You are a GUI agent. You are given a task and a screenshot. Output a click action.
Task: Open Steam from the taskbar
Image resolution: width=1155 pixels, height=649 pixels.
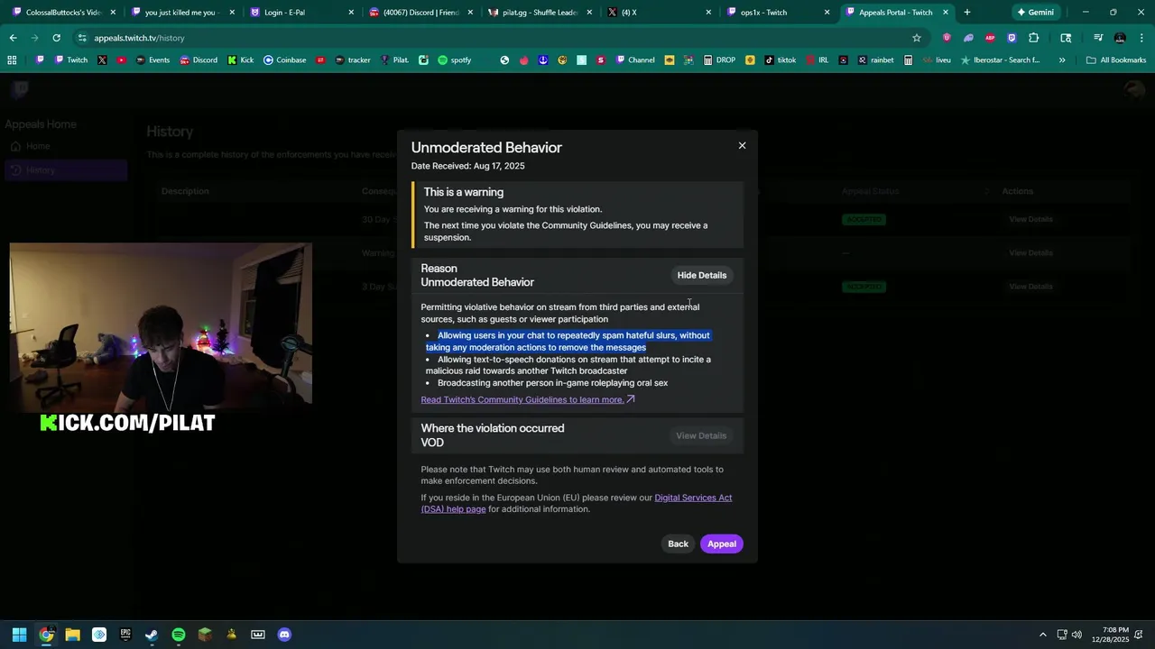click(152, 635)
